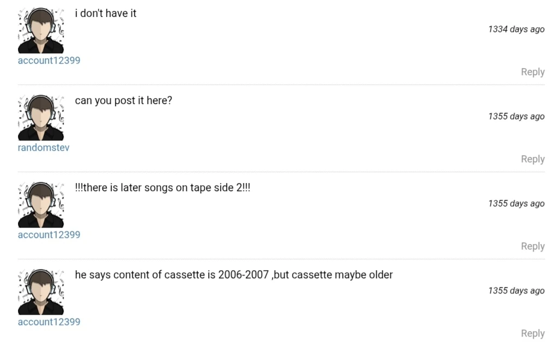Reply to the "i don't have it" comment

coord(532,72)
